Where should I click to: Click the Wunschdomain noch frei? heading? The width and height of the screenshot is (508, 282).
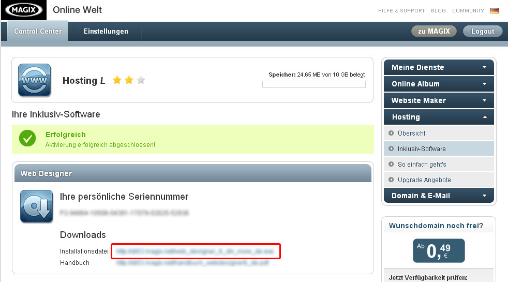pyautogui.click(x=436, y=226)
